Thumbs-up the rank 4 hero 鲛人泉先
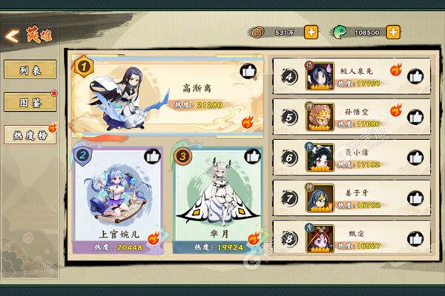Viewport: 445px width, 296px height. (x=415, y=76)
